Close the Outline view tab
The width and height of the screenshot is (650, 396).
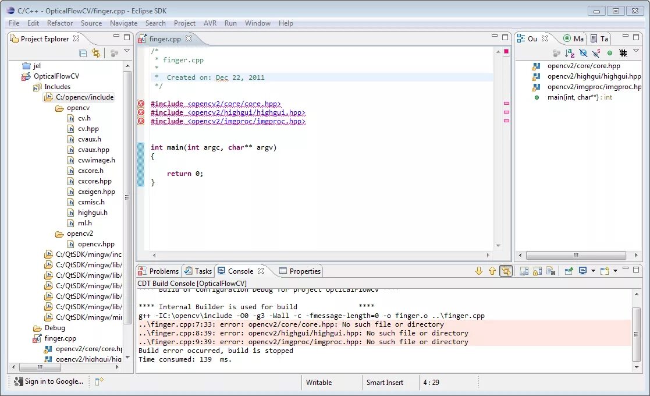coord(545,38)
